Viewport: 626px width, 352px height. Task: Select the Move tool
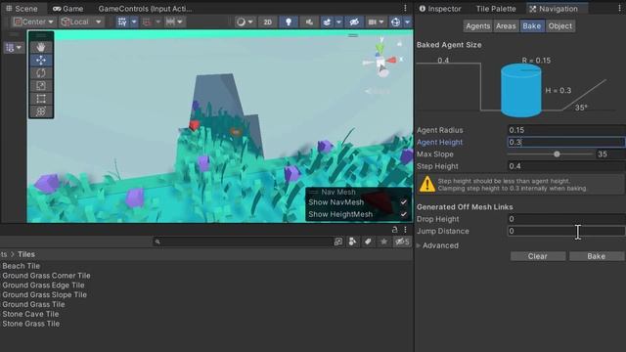click(x=41, y=60)
